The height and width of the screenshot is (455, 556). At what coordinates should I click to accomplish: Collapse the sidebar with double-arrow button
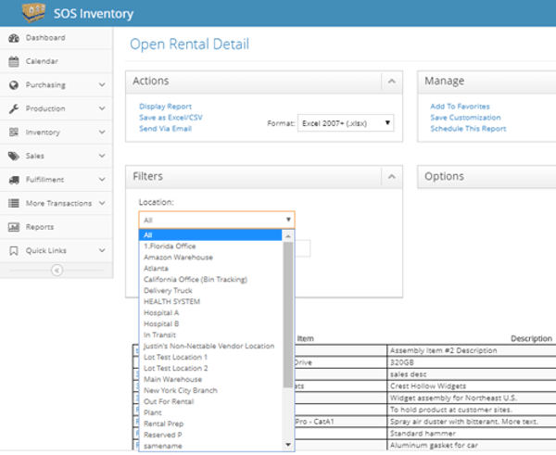coord(57,271)
